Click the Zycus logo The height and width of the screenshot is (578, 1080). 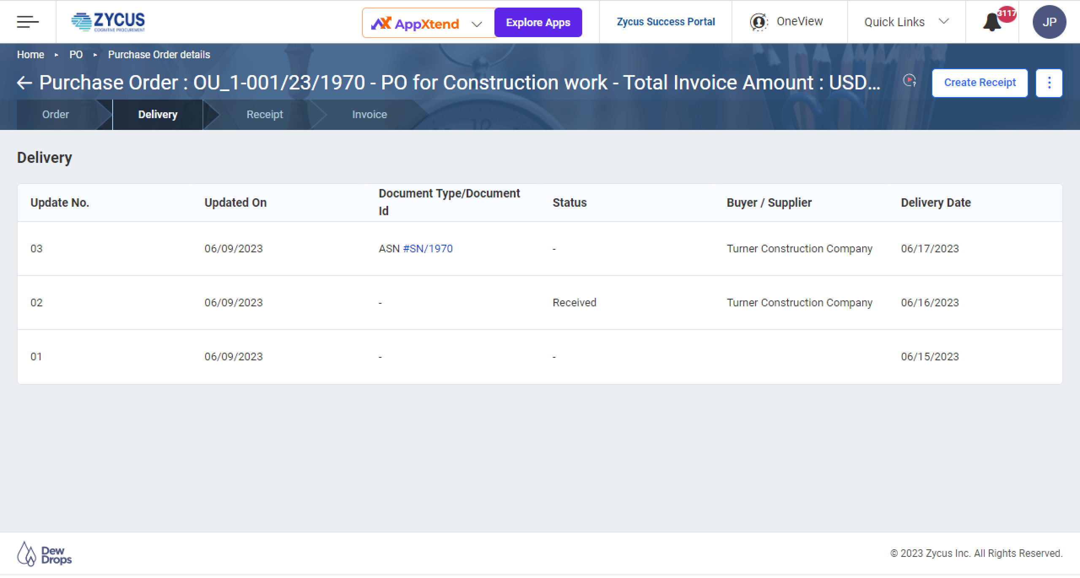pyautogui.click(x=108, y=22)
